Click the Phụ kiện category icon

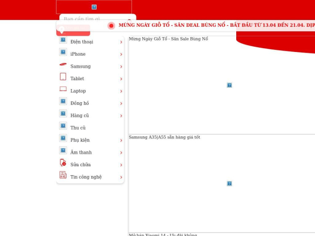click(63, 138)
